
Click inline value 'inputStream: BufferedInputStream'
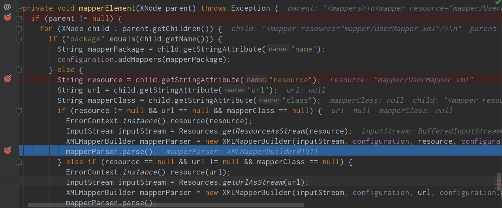[432, 131]
